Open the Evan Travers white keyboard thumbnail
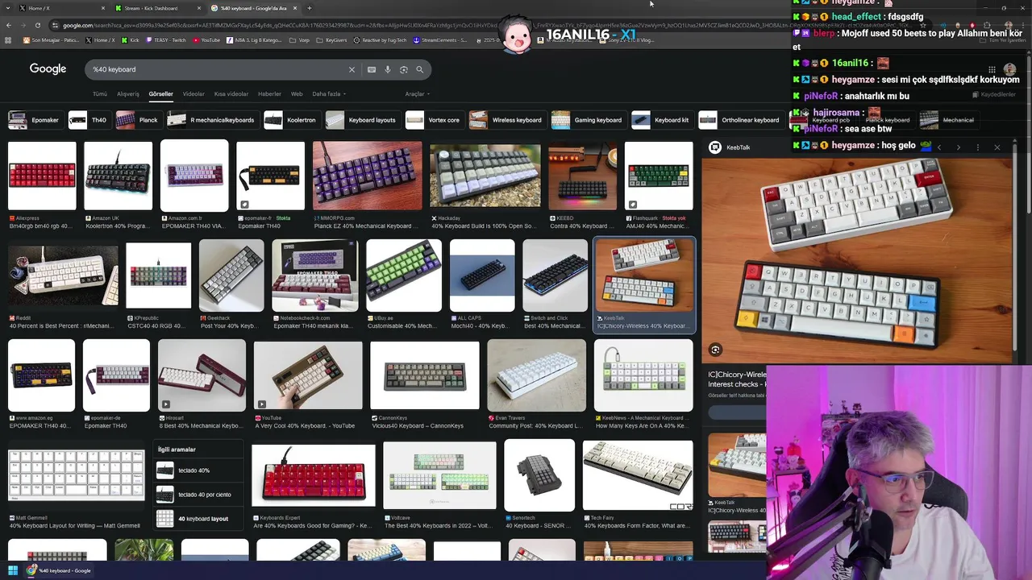The image size is (1032, 580). [537, 375]
